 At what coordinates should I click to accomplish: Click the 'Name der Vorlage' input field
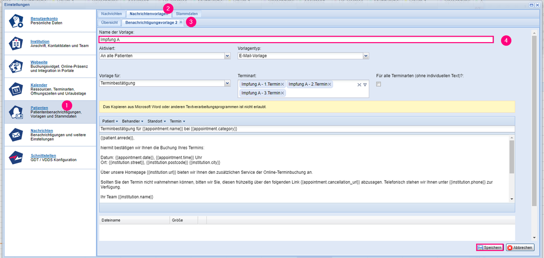coord(296,40)
